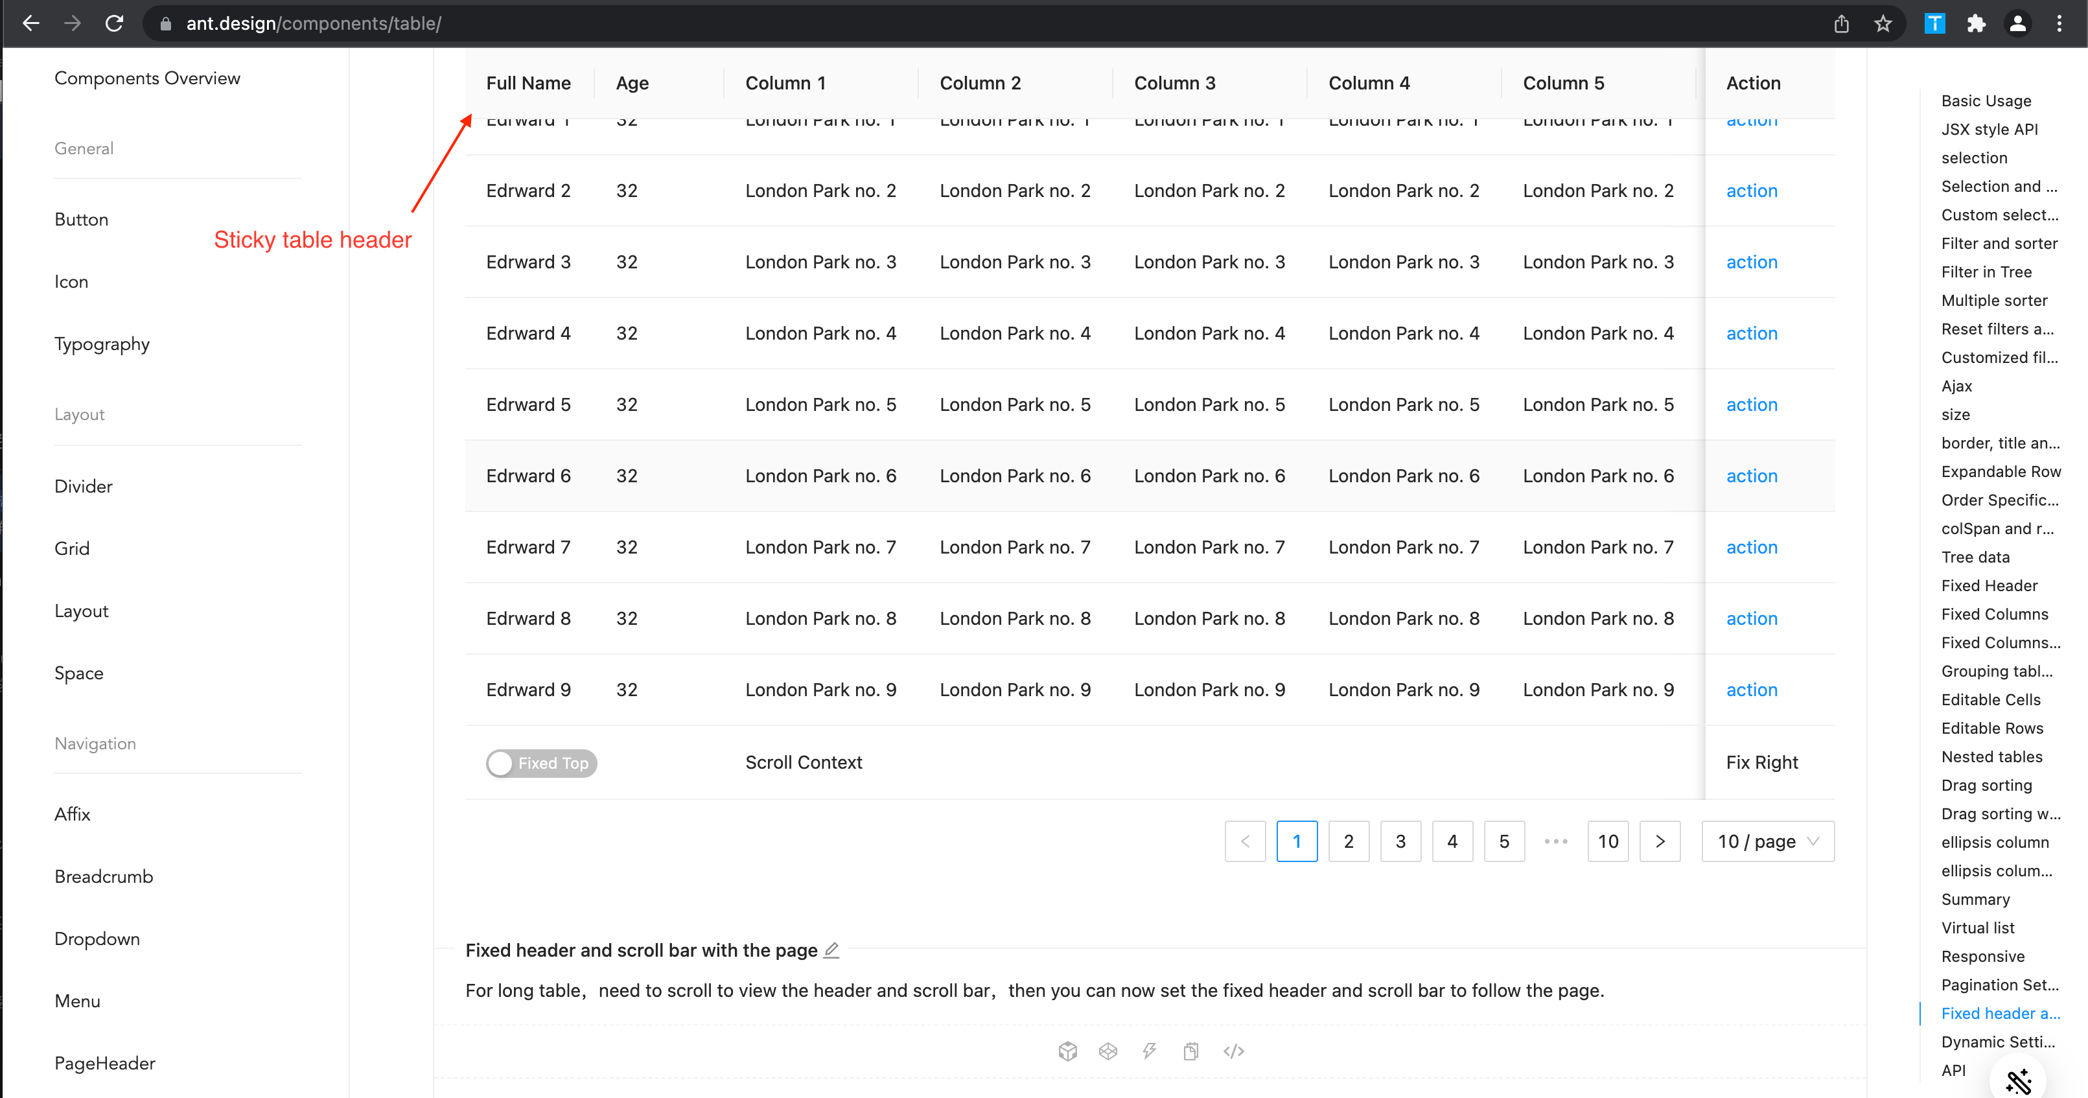Screen dimensions: 2088x1098
Task: Reload the current page
Action: (x=114, y=23)
